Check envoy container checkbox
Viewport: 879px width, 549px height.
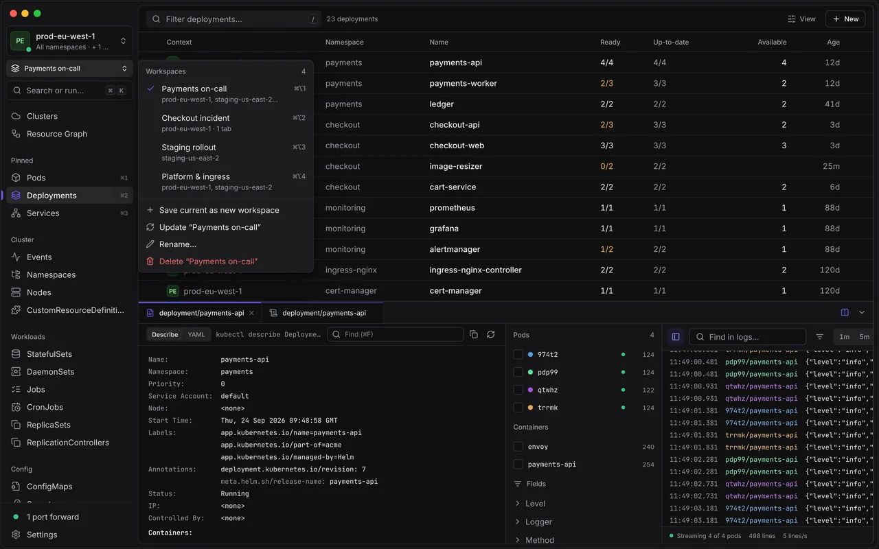click(518, 447)
